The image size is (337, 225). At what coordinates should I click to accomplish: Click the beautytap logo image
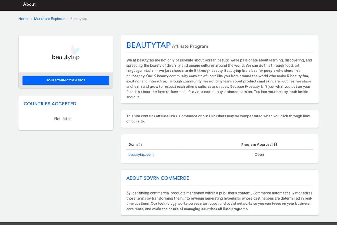pos(66,53)
